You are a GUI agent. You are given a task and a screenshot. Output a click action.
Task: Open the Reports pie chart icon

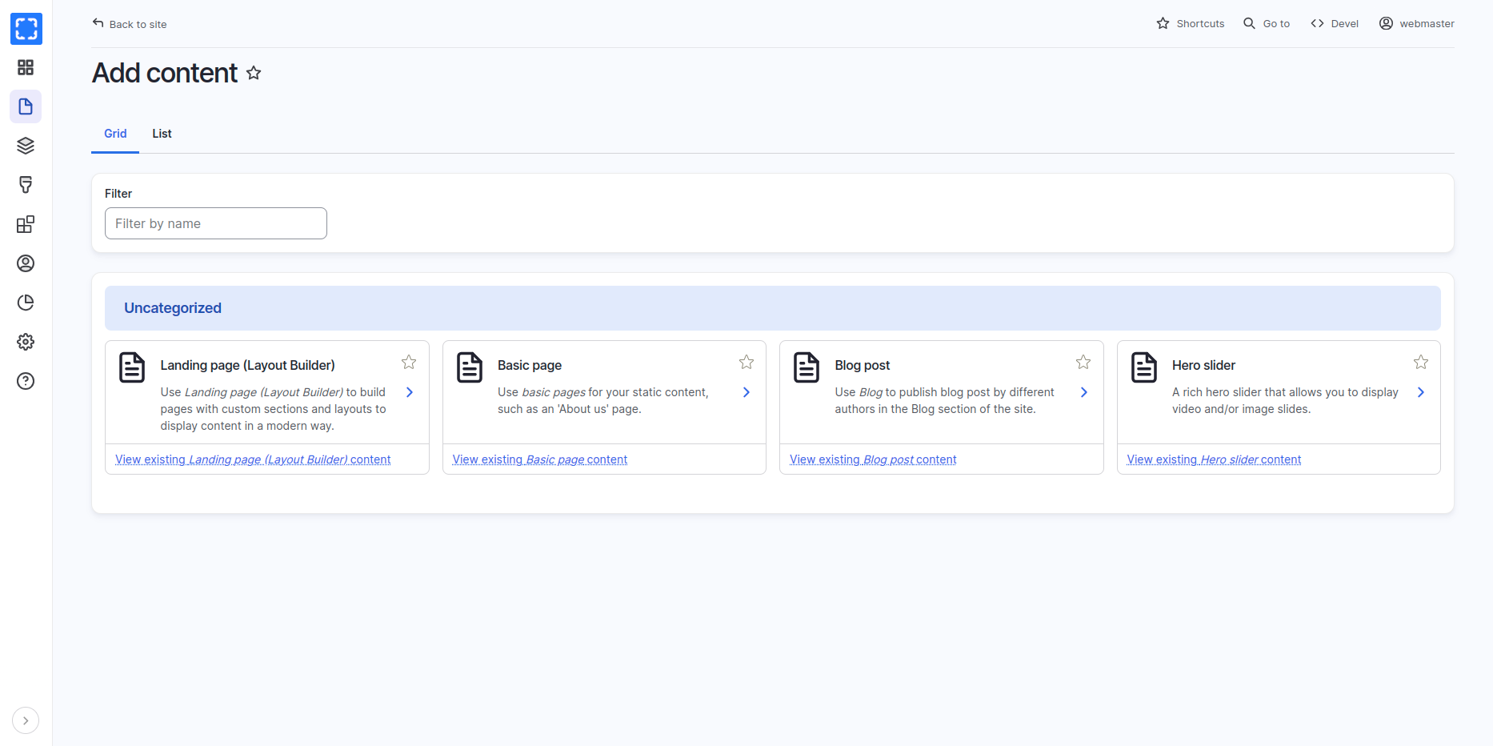point(26,303)
